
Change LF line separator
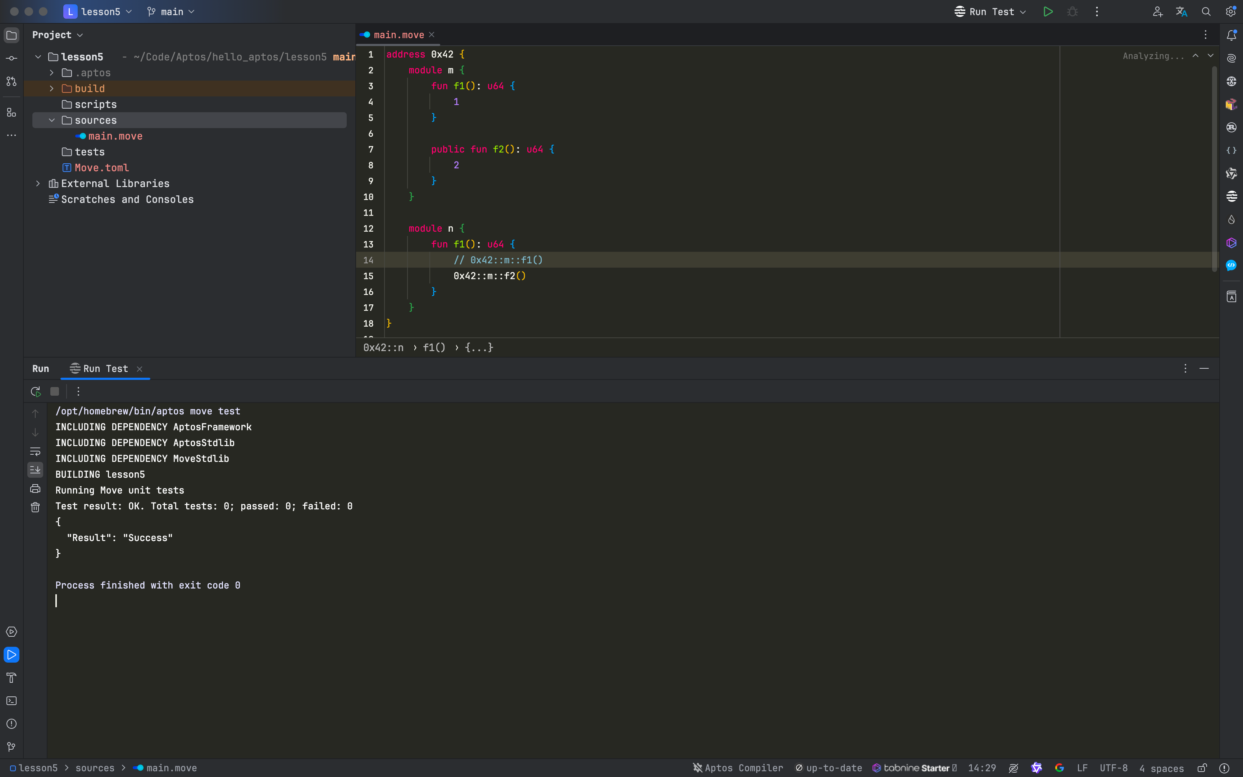point(1082,768)
